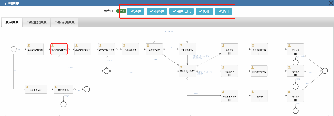This screenshot has height=116, width=334.
Task: Click the APP edge label
Action: [x=15, y=70]
